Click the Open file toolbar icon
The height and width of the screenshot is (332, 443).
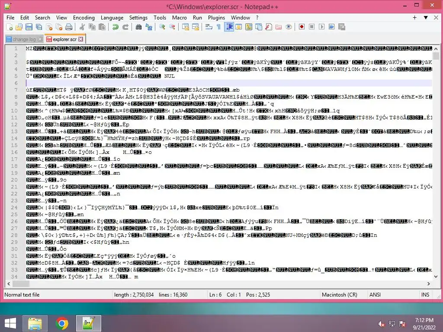tap(19, 27)
